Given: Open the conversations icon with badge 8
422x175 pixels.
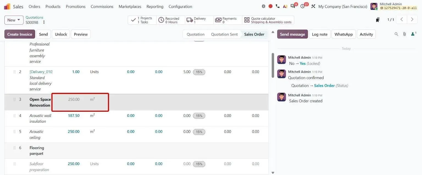Looking at the screenshot, I should click(293, 6).
